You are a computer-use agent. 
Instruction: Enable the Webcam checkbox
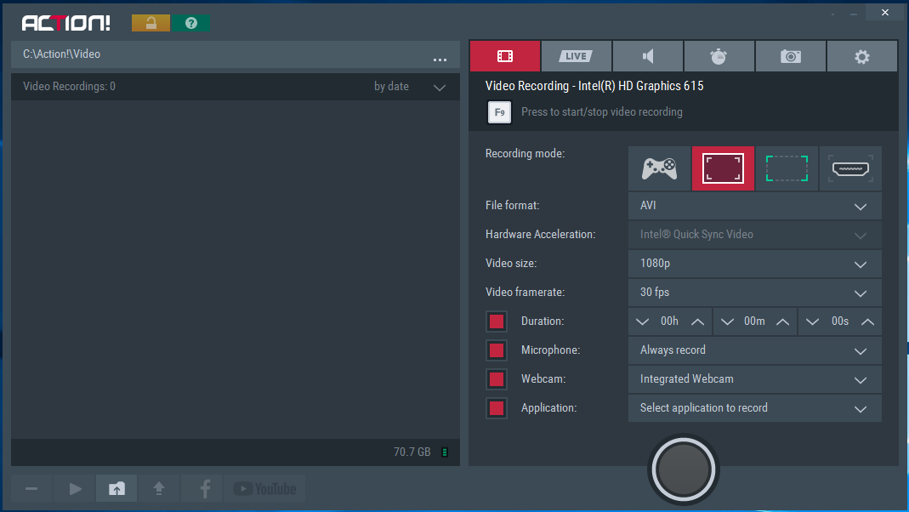(x=497, y=379)
